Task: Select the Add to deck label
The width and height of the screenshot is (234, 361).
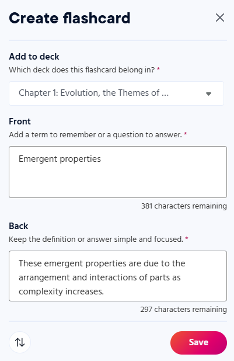Action: (x=34, y=57)
